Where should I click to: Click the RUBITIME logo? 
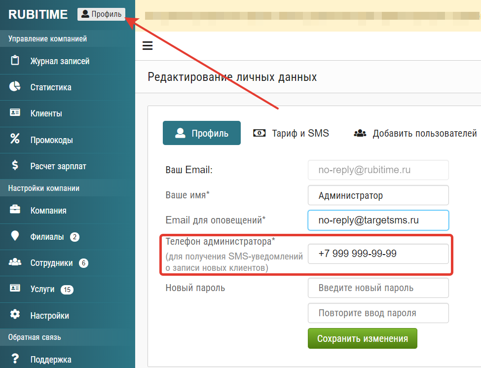38,14
